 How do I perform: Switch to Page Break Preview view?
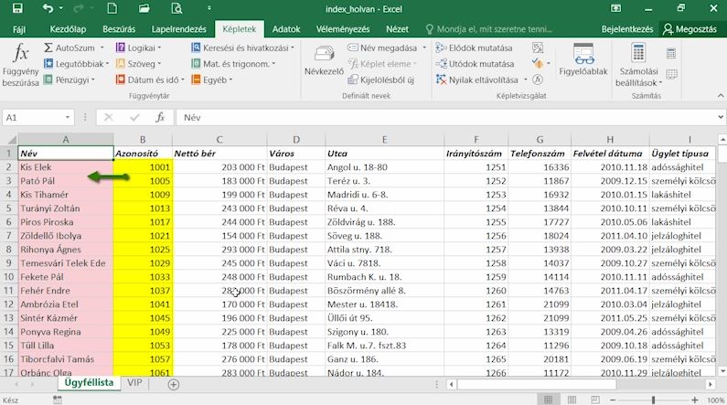point(595,400)
